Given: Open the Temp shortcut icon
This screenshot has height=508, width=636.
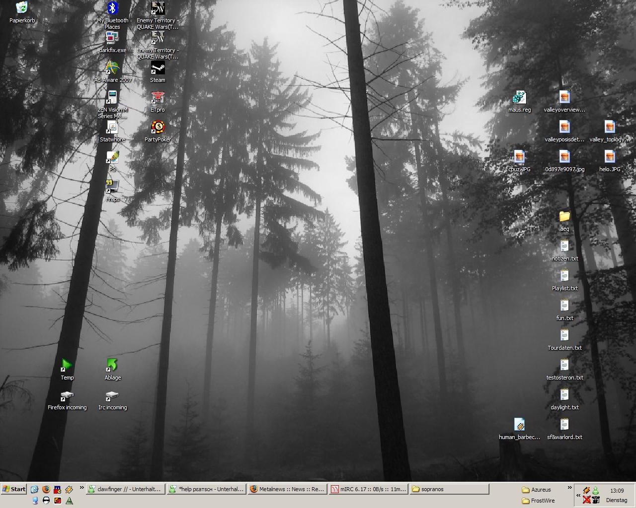Looking at the screenshot, I should coord(67,369).
